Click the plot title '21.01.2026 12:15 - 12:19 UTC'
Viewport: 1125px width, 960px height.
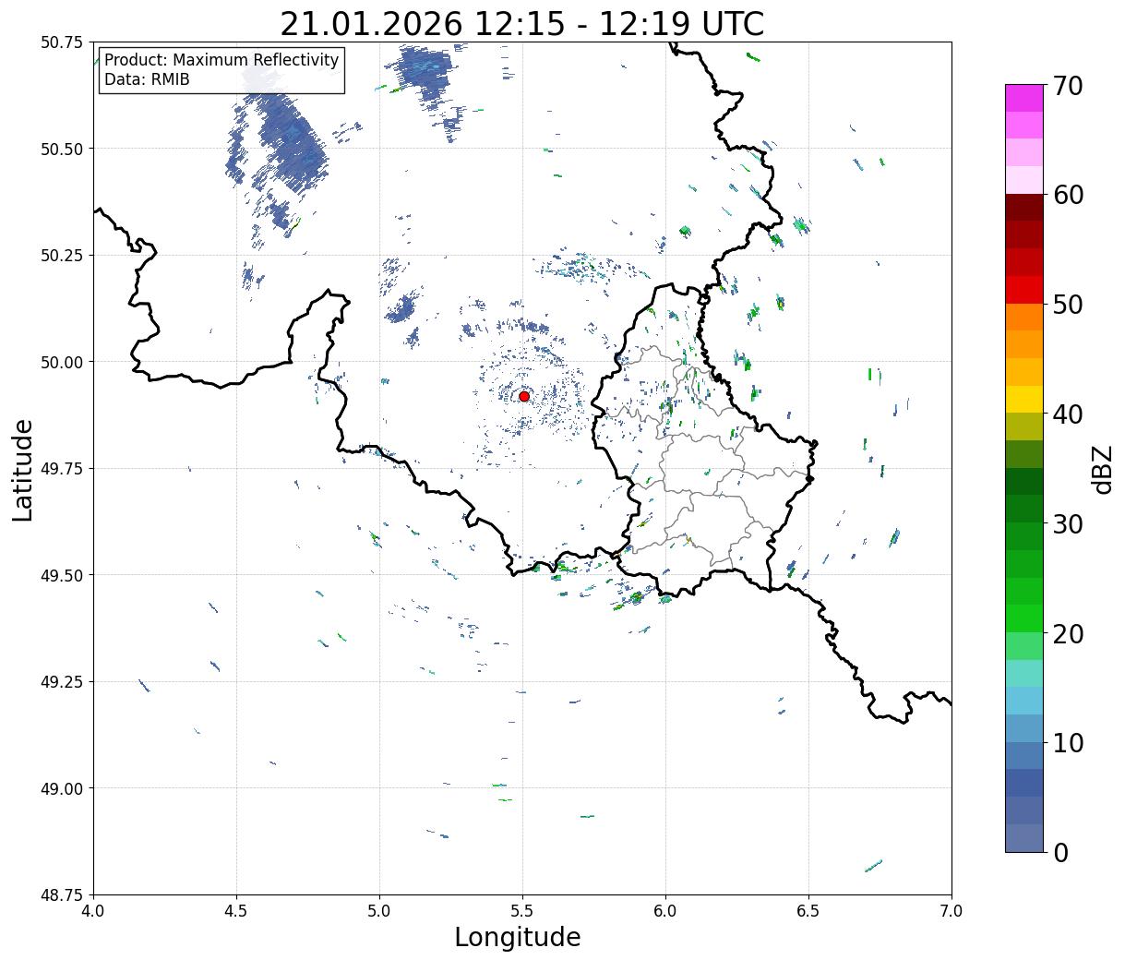click(521, 23)
